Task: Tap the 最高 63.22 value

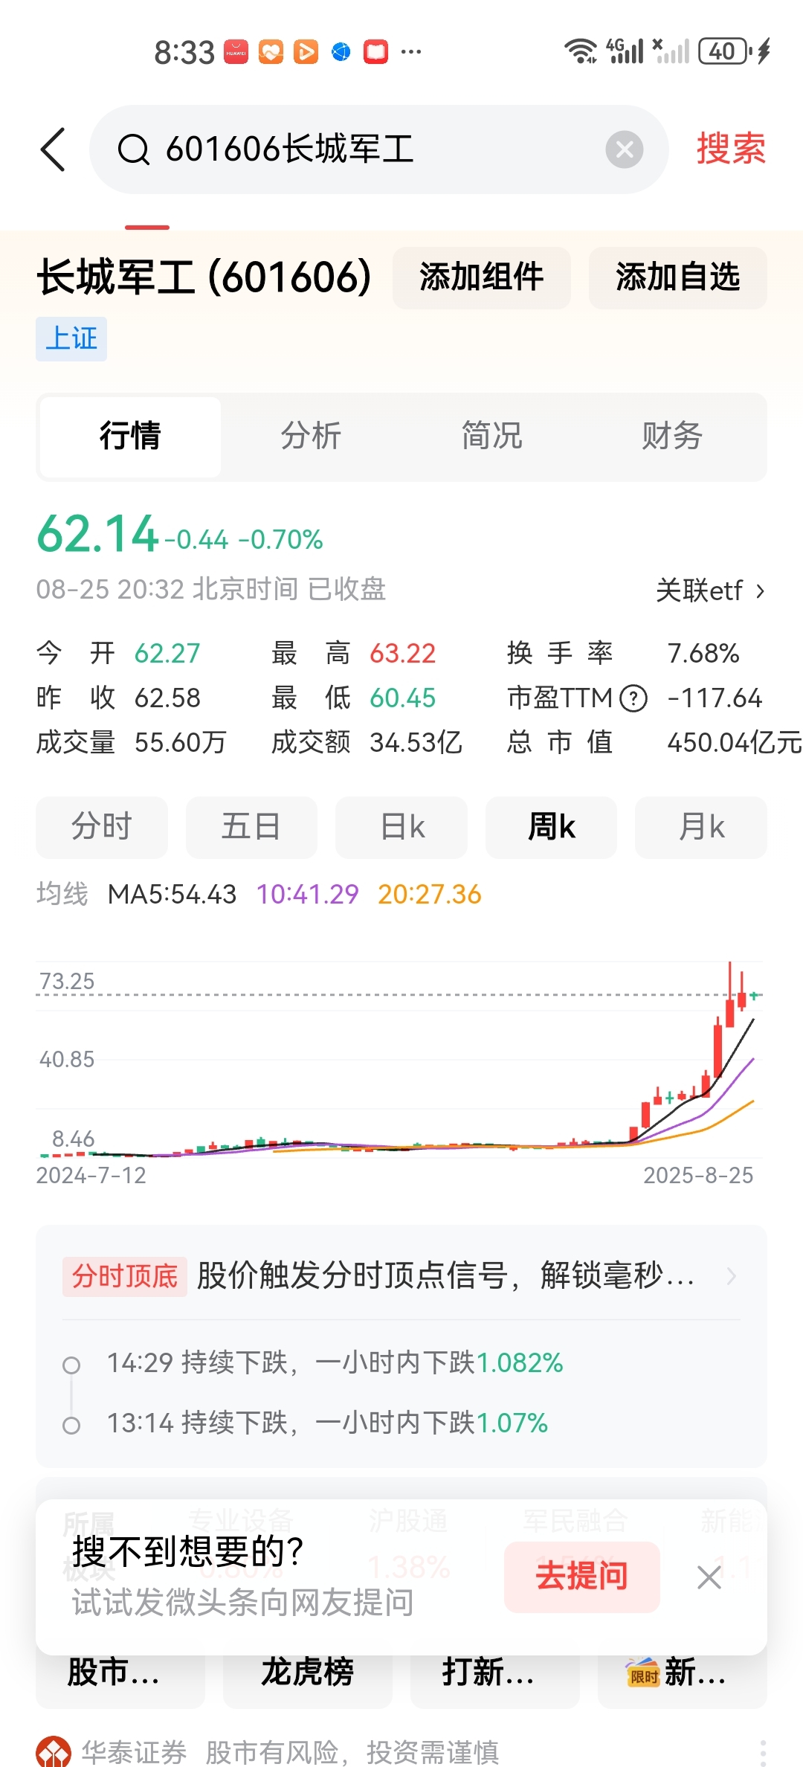Action: tap(403, 654)
